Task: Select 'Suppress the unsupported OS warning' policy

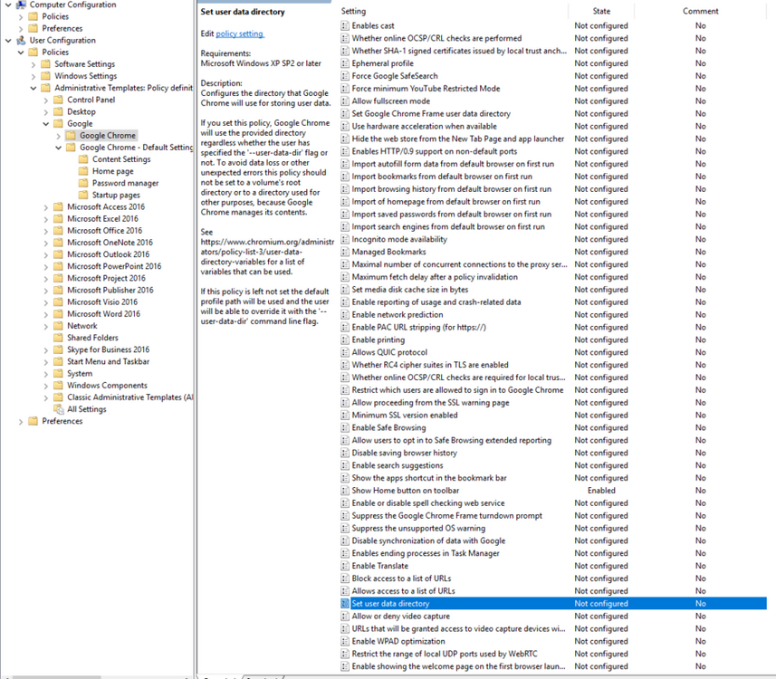Action: click(418, 528)
